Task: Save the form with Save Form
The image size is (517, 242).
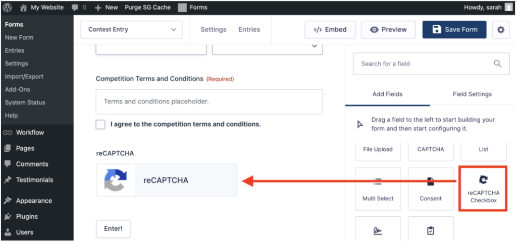Action: [x=454, y=30]
